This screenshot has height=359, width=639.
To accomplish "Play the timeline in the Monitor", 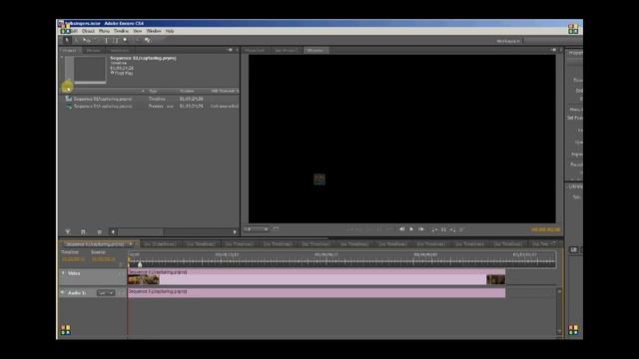I will click(411, 229).
